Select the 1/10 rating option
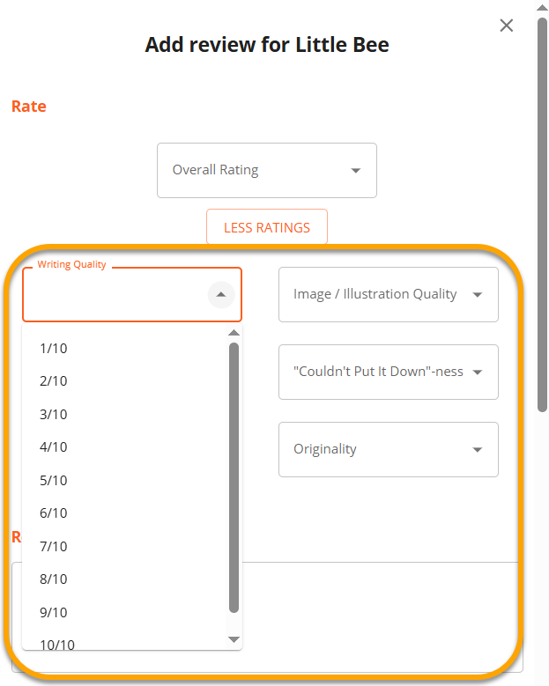 (54, 349)
